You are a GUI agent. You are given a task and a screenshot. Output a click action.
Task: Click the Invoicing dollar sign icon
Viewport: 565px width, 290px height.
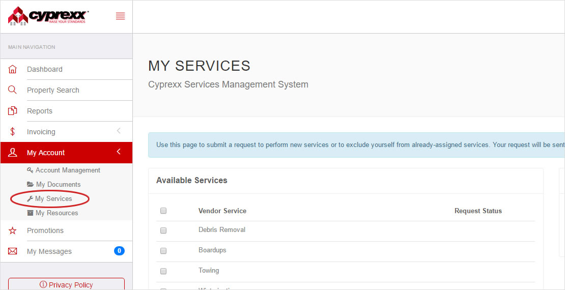click(13, 132)
